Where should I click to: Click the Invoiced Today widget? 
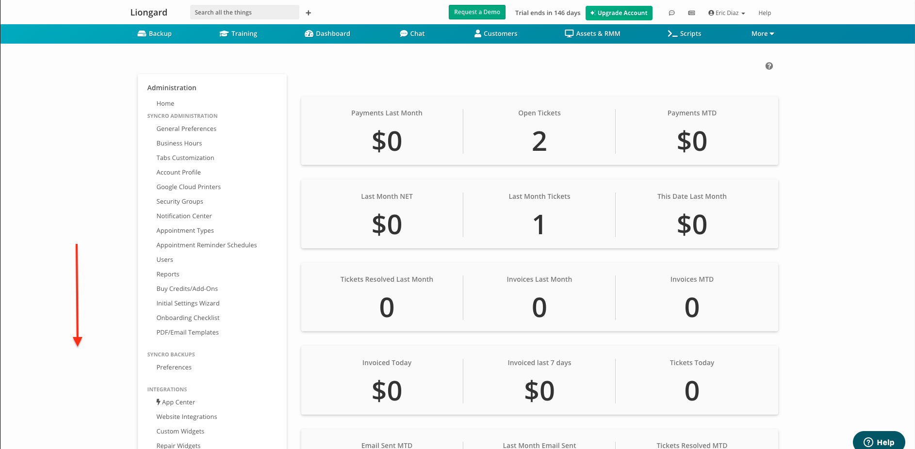[x=387, y=381]
